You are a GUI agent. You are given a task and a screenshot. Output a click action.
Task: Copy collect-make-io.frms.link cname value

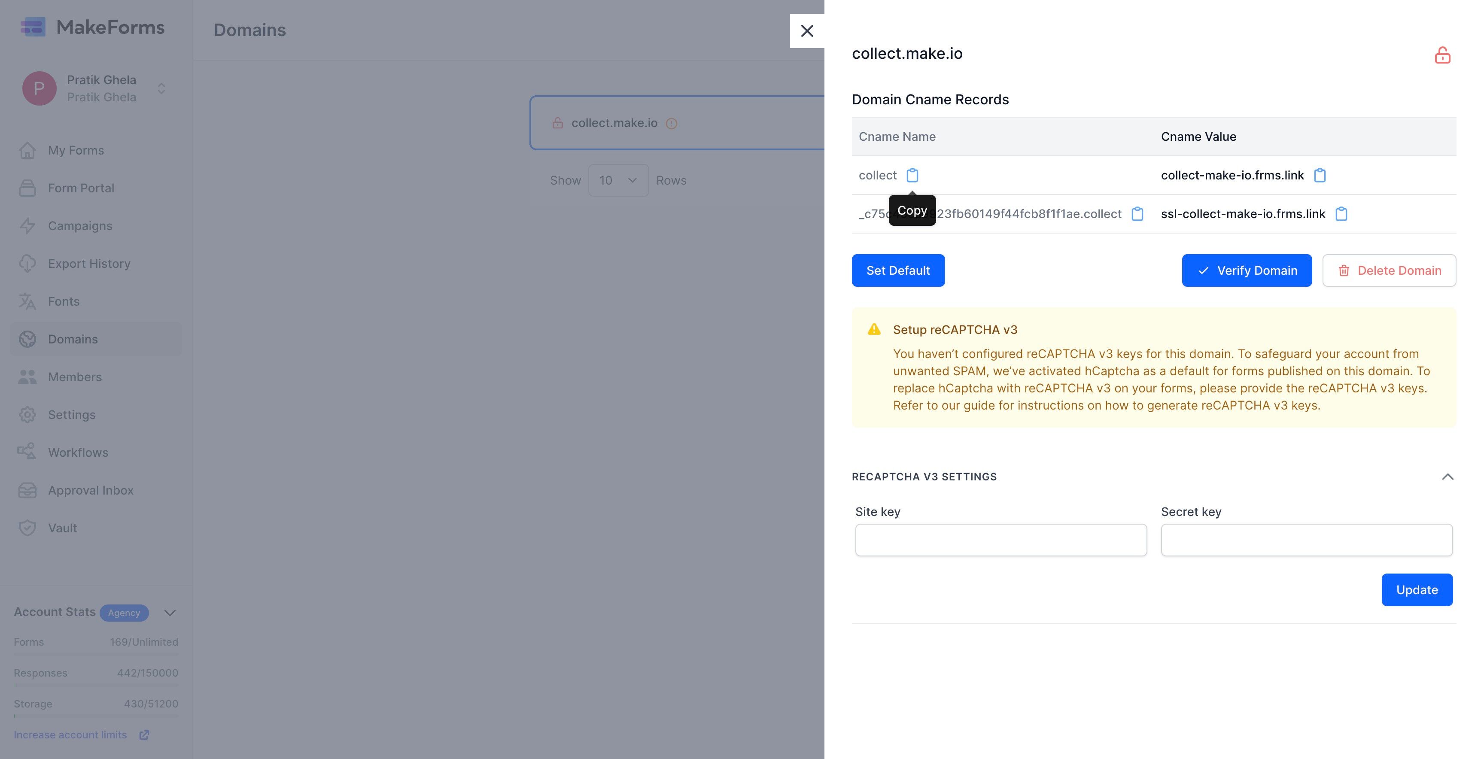coord(1319,175)
